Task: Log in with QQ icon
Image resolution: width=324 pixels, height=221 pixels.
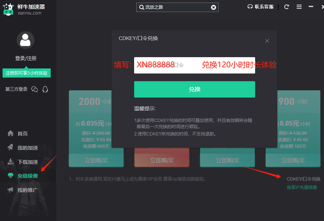Action: [x=46, y=90]
